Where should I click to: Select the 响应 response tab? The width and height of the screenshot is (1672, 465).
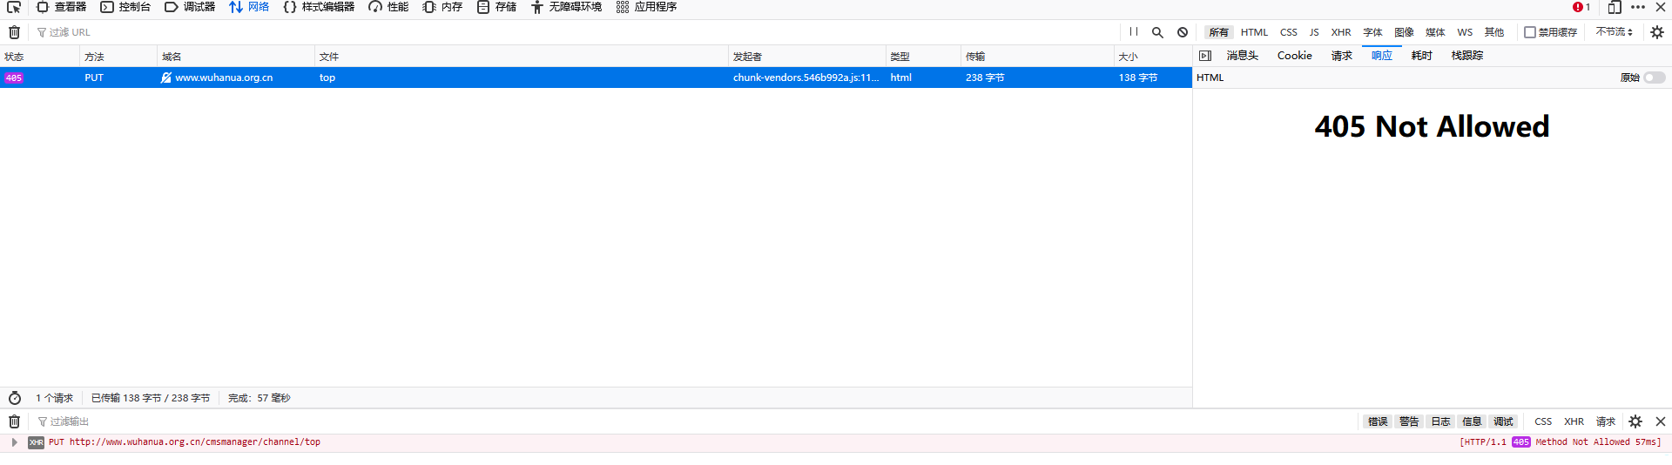click(1382, 56)
